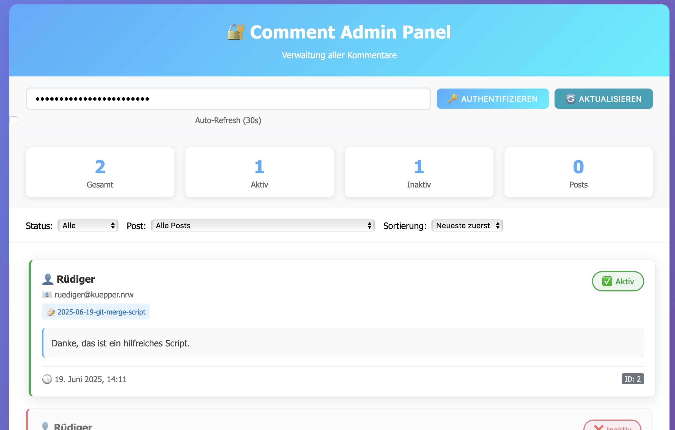
Task: Click the ID: 2 badge
Action: pos(632,379)
